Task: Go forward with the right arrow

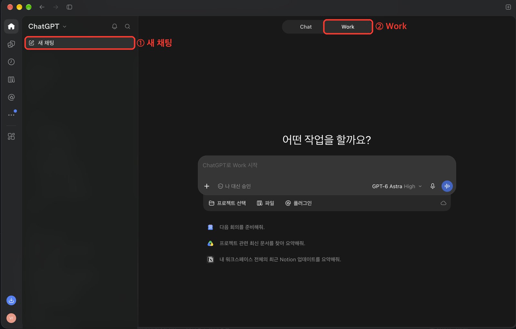Action: click(56, 7)
